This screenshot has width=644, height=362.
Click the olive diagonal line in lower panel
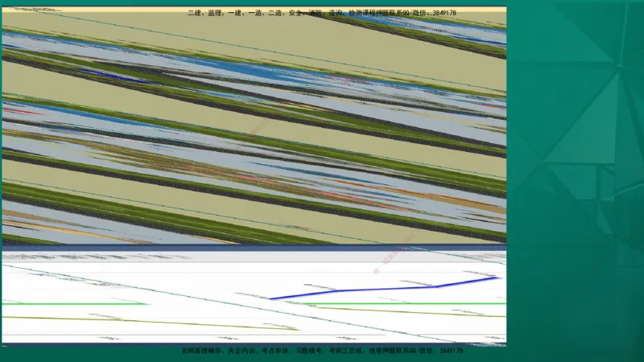pos(161,322)
